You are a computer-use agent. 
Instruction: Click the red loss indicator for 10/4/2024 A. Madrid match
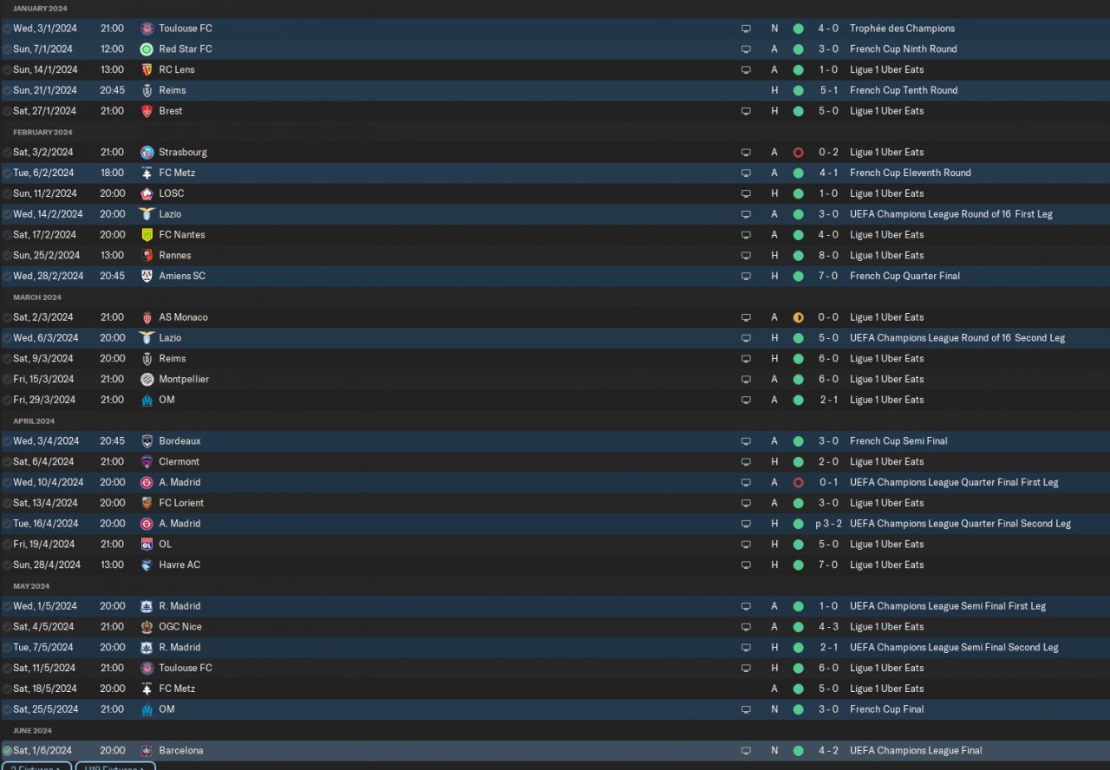(x=798, y=483)
